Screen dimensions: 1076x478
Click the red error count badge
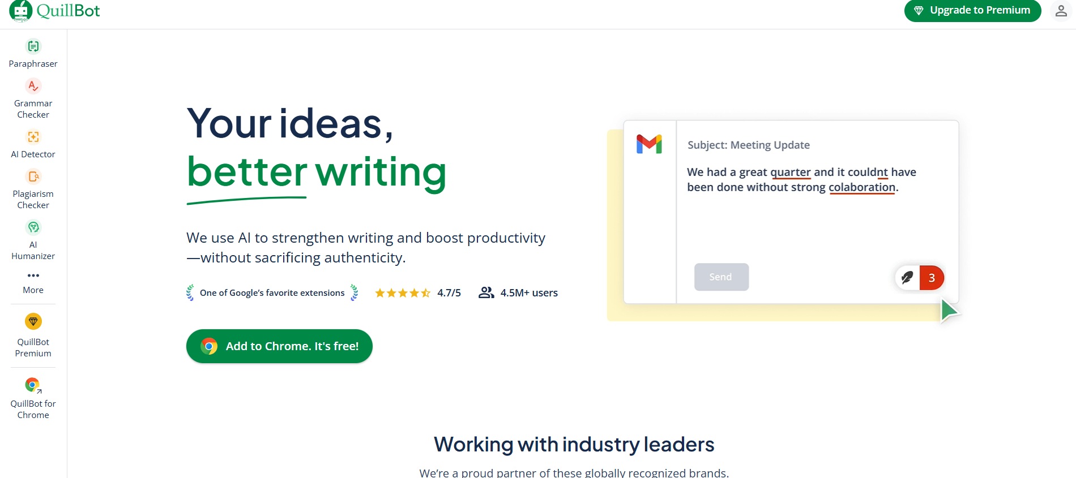pos(932,278)
